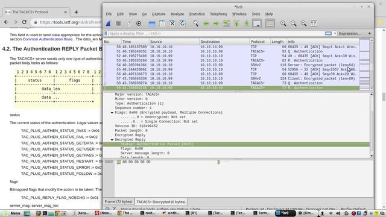386x217 pixels.
Task: Open the Telephony menu
Action: click(x=218, y=14)
